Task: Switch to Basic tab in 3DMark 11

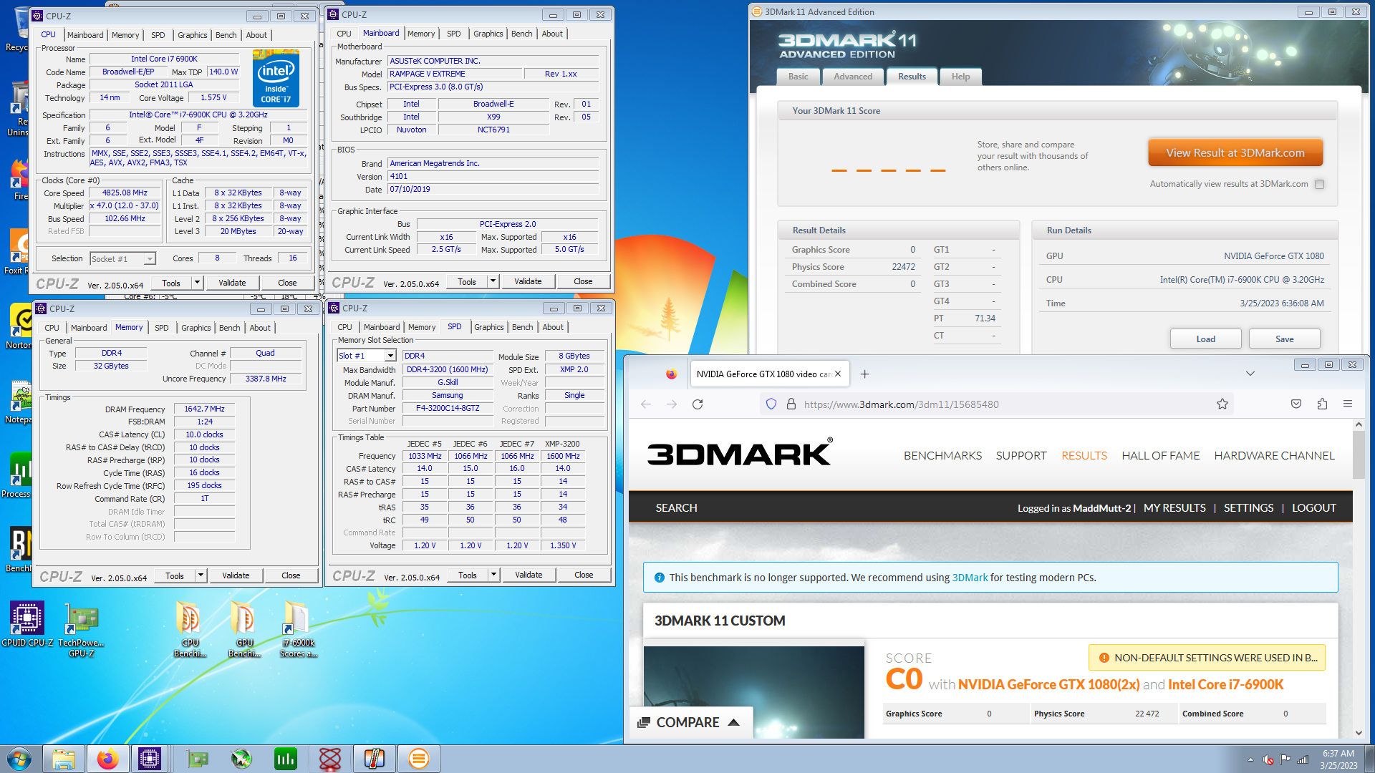Action: tap(798, 77)
